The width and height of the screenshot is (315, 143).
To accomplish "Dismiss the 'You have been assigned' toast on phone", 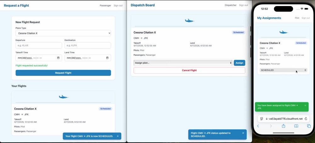I will click(305, 106).
